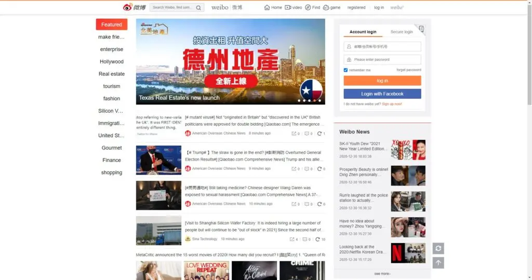532x280 pixels.
Task: Click Login with Facebook button
Action: click(x=382, y=94)
